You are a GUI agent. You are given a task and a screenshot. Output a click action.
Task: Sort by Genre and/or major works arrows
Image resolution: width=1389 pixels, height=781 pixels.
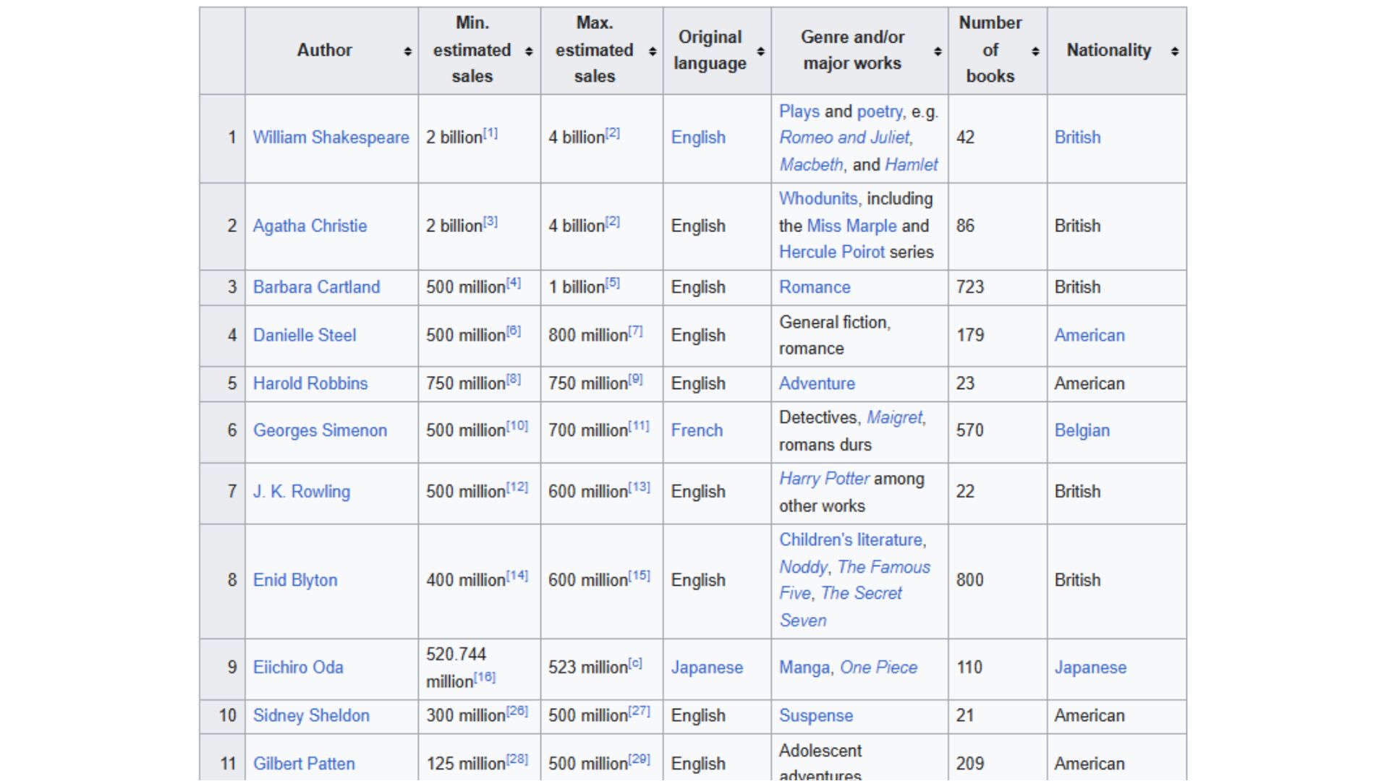point(938,51)
